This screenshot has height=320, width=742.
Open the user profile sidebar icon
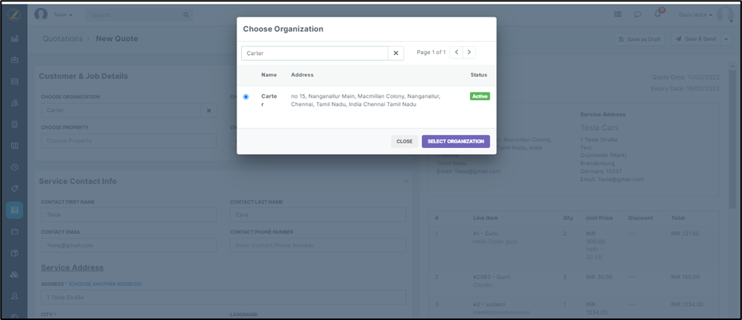click(14, 295)
